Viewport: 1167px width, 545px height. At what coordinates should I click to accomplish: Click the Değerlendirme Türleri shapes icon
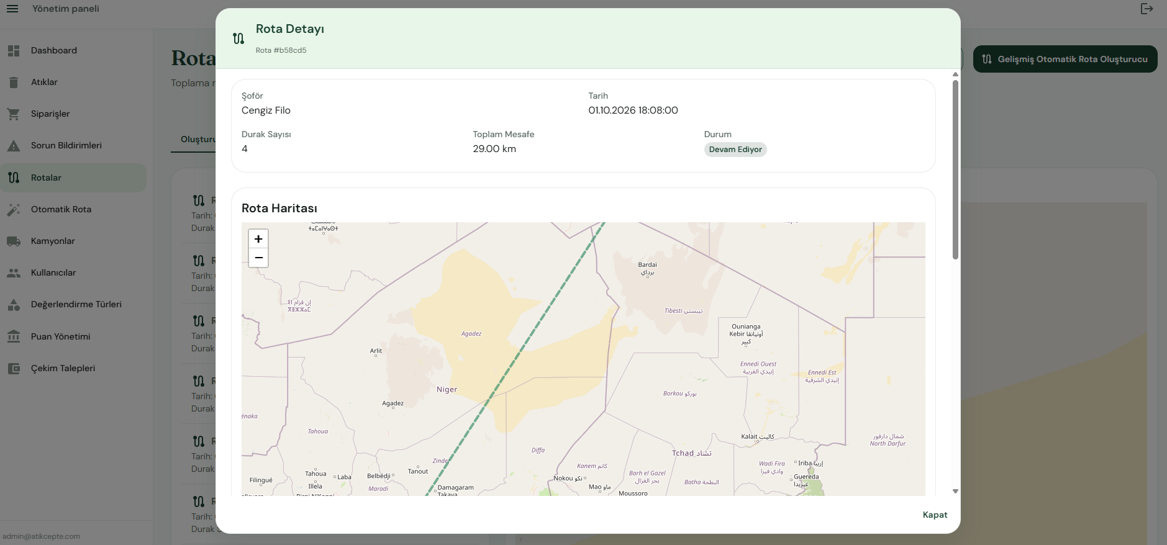tap(14, 305)
